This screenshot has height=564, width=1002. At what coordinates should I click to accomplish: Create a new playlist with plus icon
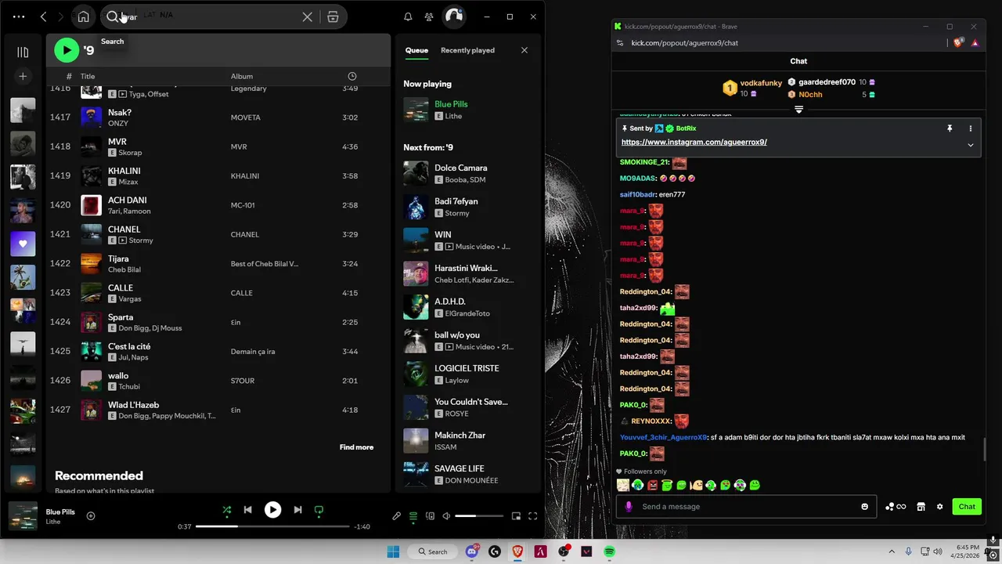pos(23,76)
